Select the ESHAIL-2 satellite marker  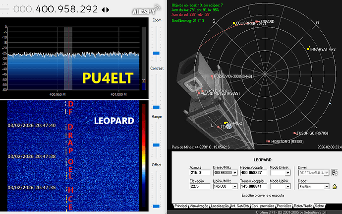[x=226, y=123]
